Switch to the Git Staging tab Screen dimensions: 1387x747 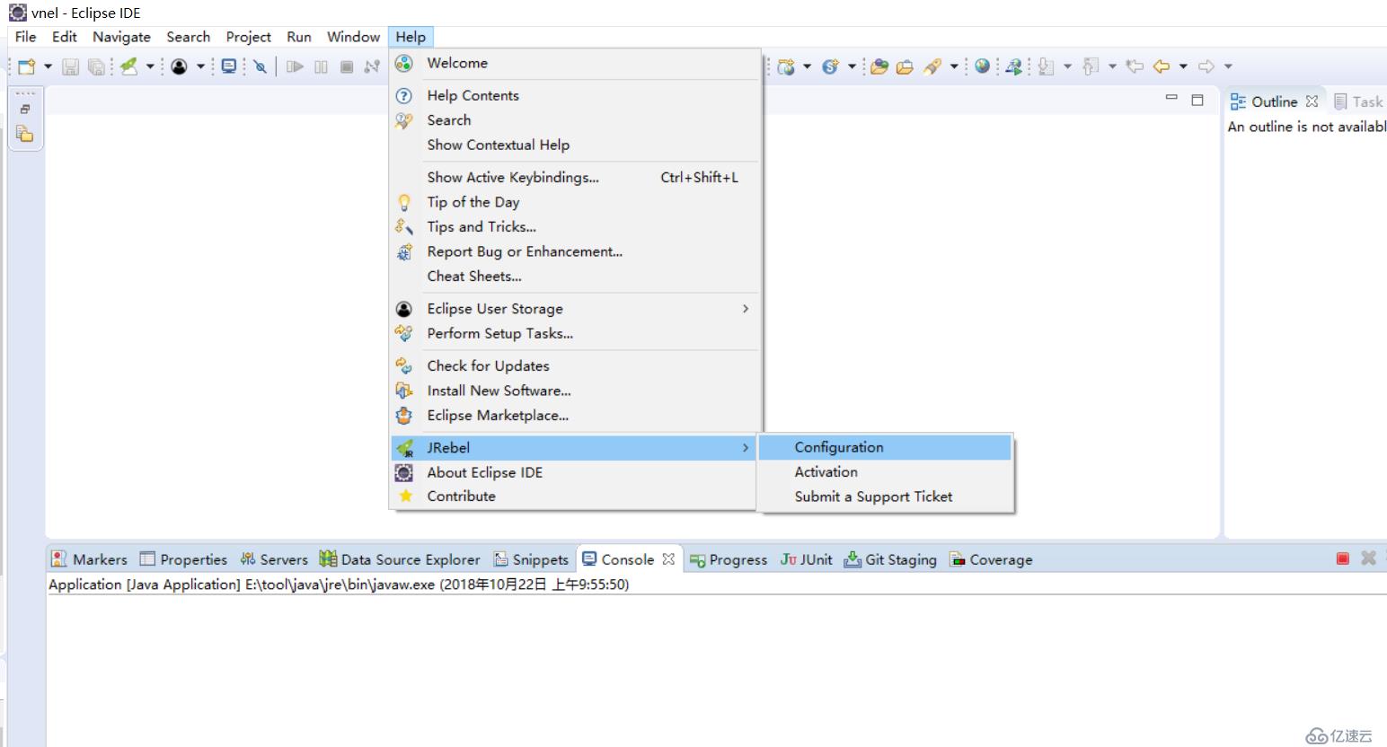click(890, 559)
